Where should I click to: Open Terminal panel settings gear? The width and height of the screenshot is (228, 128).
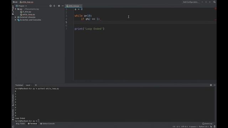[211, 85]
